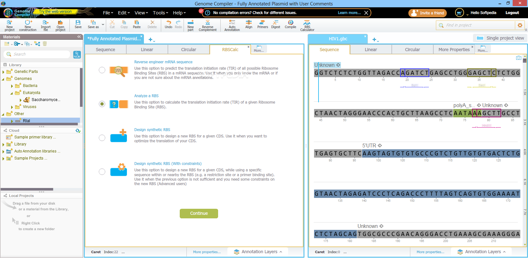Click the New project toolbar icon

click(x=10, y=25)
